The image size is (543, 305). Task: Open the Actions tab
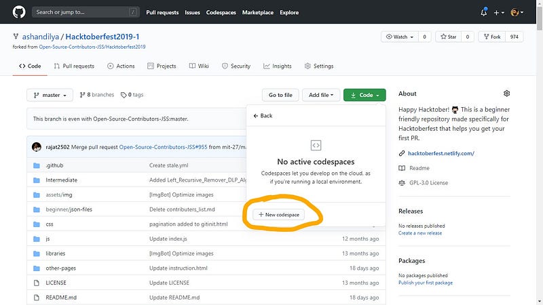pos(121,66)
